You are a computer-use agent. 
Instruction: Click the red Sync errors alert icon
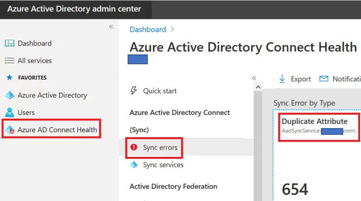pos(134,147)
